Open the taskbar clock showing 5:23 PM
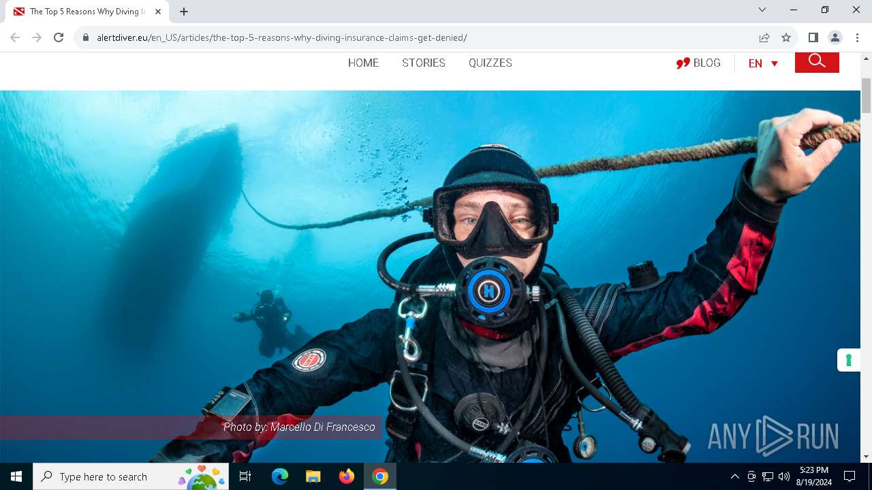 pos(814,476)
